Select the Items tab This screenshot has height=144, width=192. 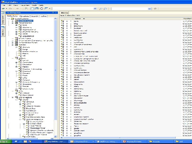click(x=65, y=13)
